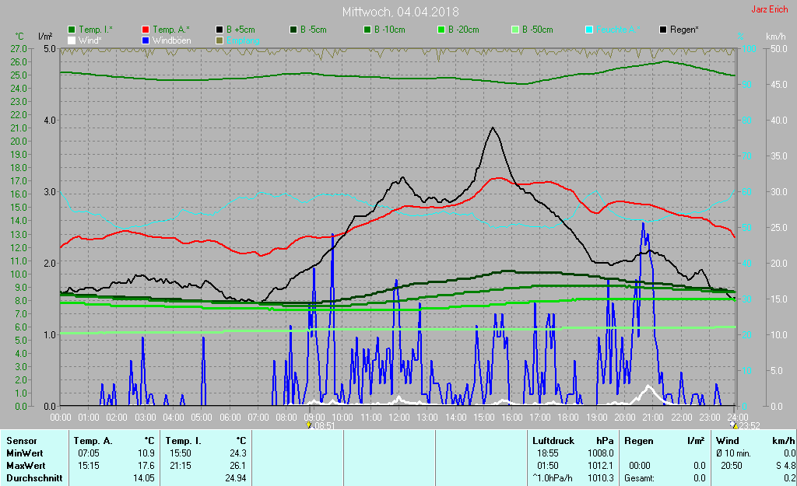Click the black B +5cm legend square
This screenshot has width=797, height=486.
220,30
